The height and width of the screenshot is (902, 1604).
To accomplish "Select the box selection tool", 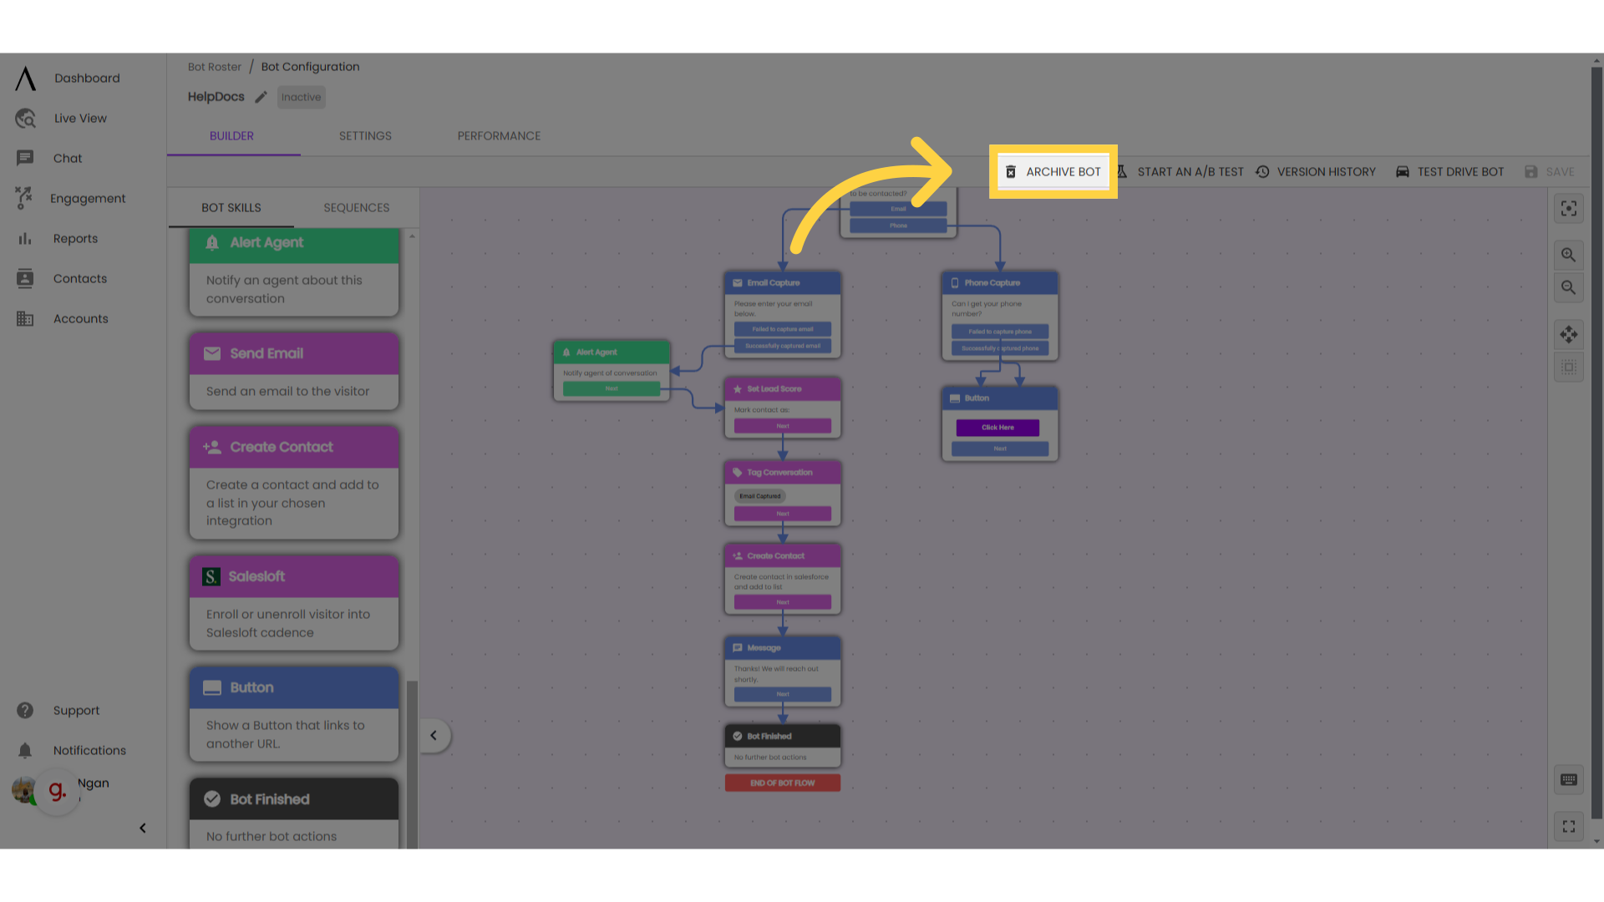I will 1569,367.
